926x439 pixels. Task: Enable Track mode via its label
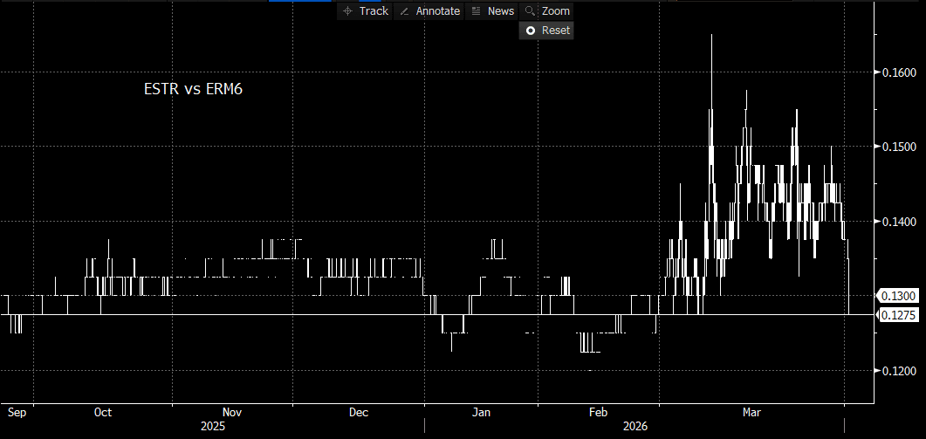(374, 11)
